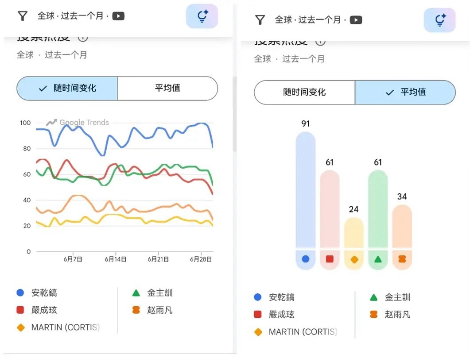
Task: Click the yellow bar with value 24
Action: tap(354, 233)
